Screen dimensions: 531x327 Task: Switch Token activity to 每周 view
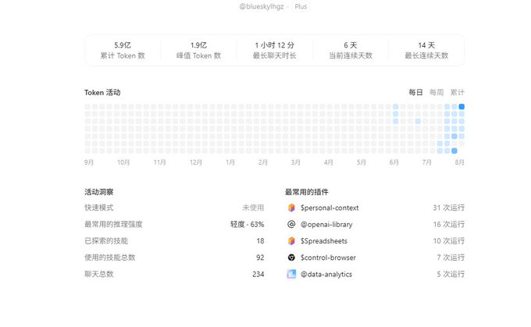[x=437, y=92]
